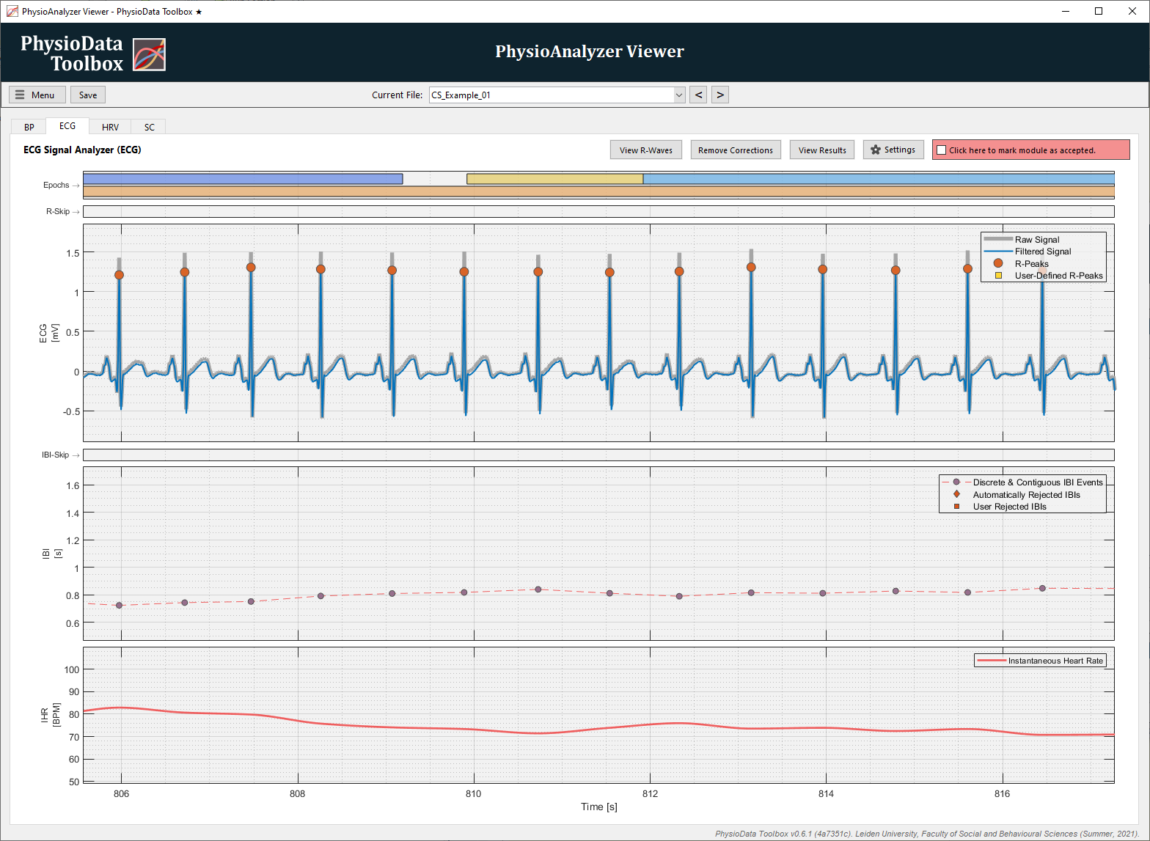Open View Results
1150x841 pixels.
click(822, 150)
